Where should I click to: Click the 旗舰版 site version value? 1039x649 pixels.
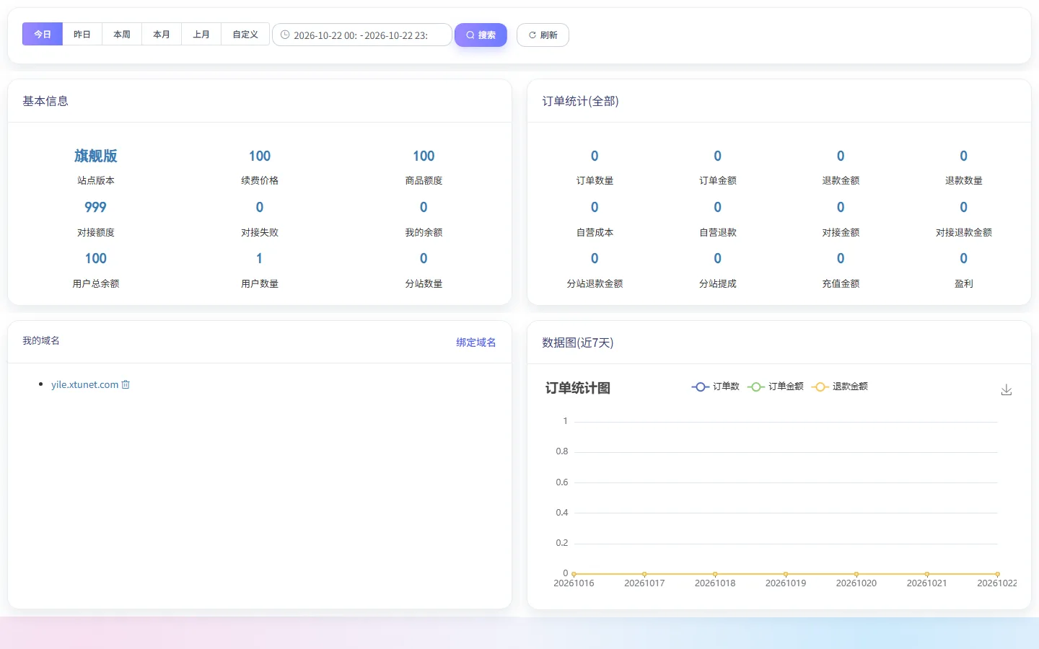(96, 156)
